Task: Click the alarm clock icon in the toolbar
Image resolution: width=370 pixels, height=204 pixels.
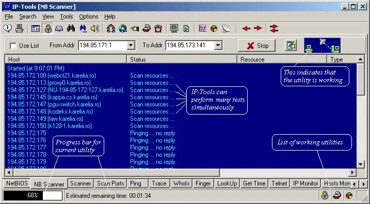Action: 158,28
